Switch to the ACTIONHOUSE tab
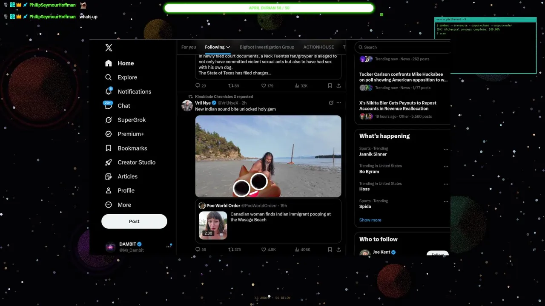The image size is (545, 306). click(x=318, y=47)
